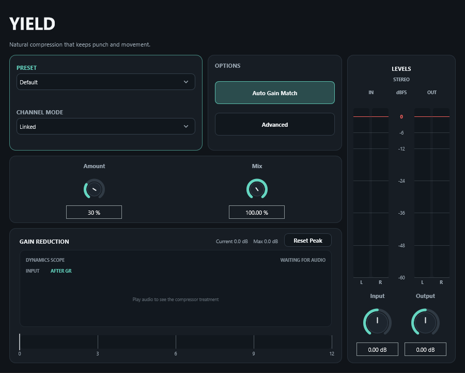
Task: Click the Current 0.0 dB readout
Action: click(x=231, y=242)
